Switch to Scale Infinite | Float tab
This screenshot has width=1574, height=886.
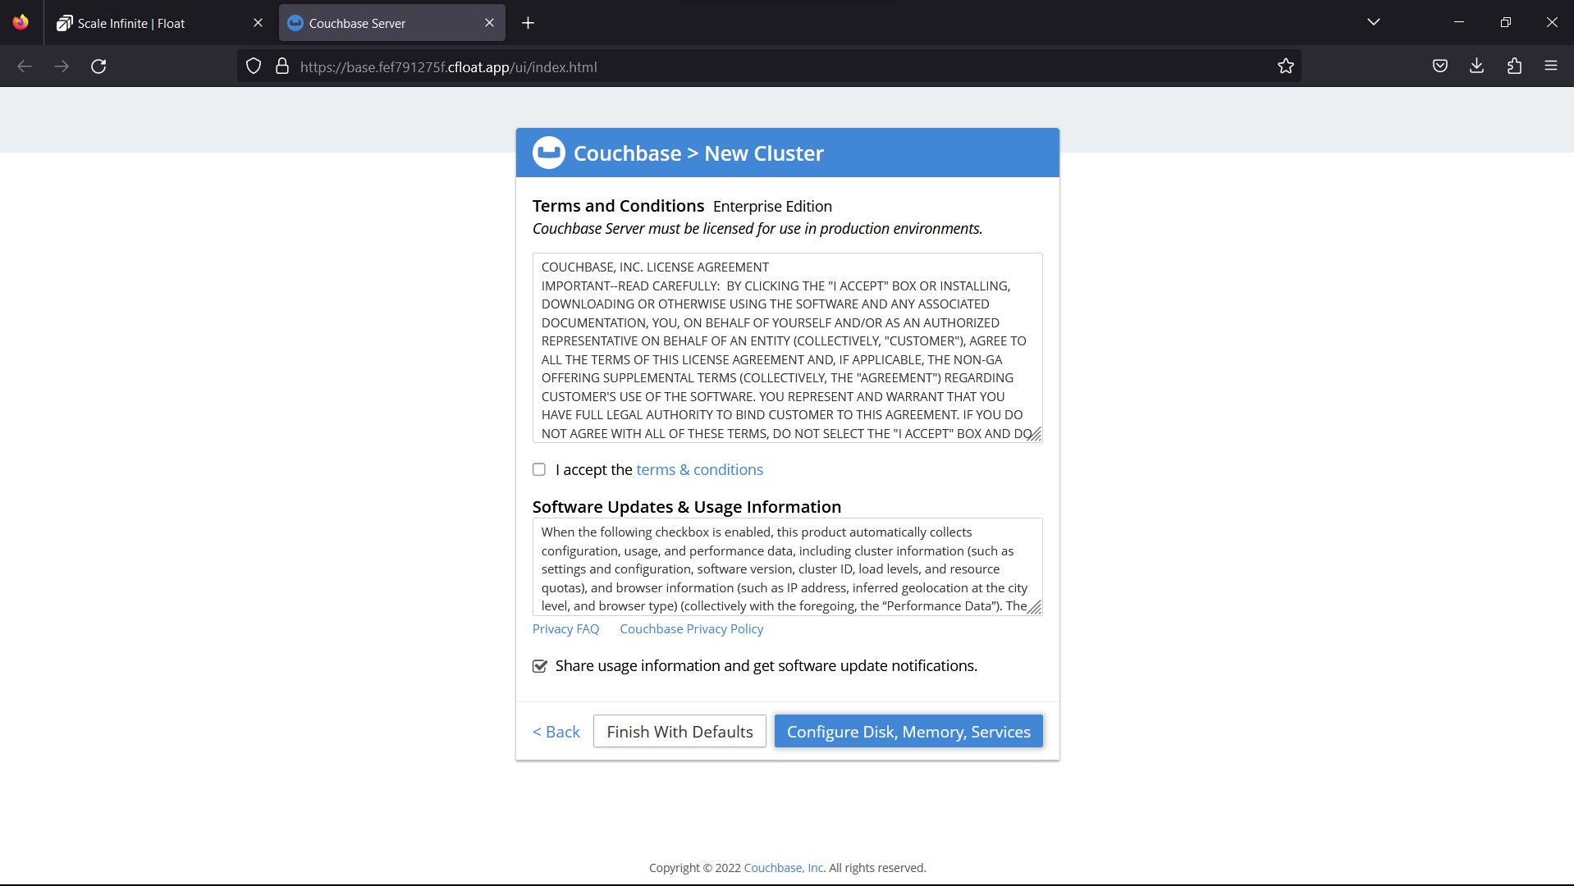pyautogui.click(x=161, y=23)
